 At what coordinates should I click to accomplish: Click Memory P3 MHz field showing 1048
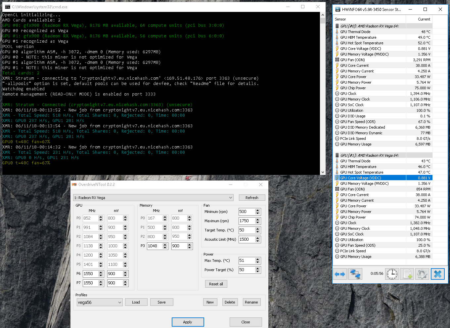click(155, 246)
